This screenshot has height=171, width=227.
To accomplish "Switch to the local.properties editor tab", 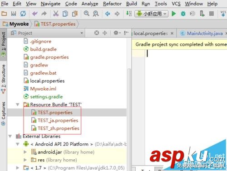I will [x=151, y=33].
